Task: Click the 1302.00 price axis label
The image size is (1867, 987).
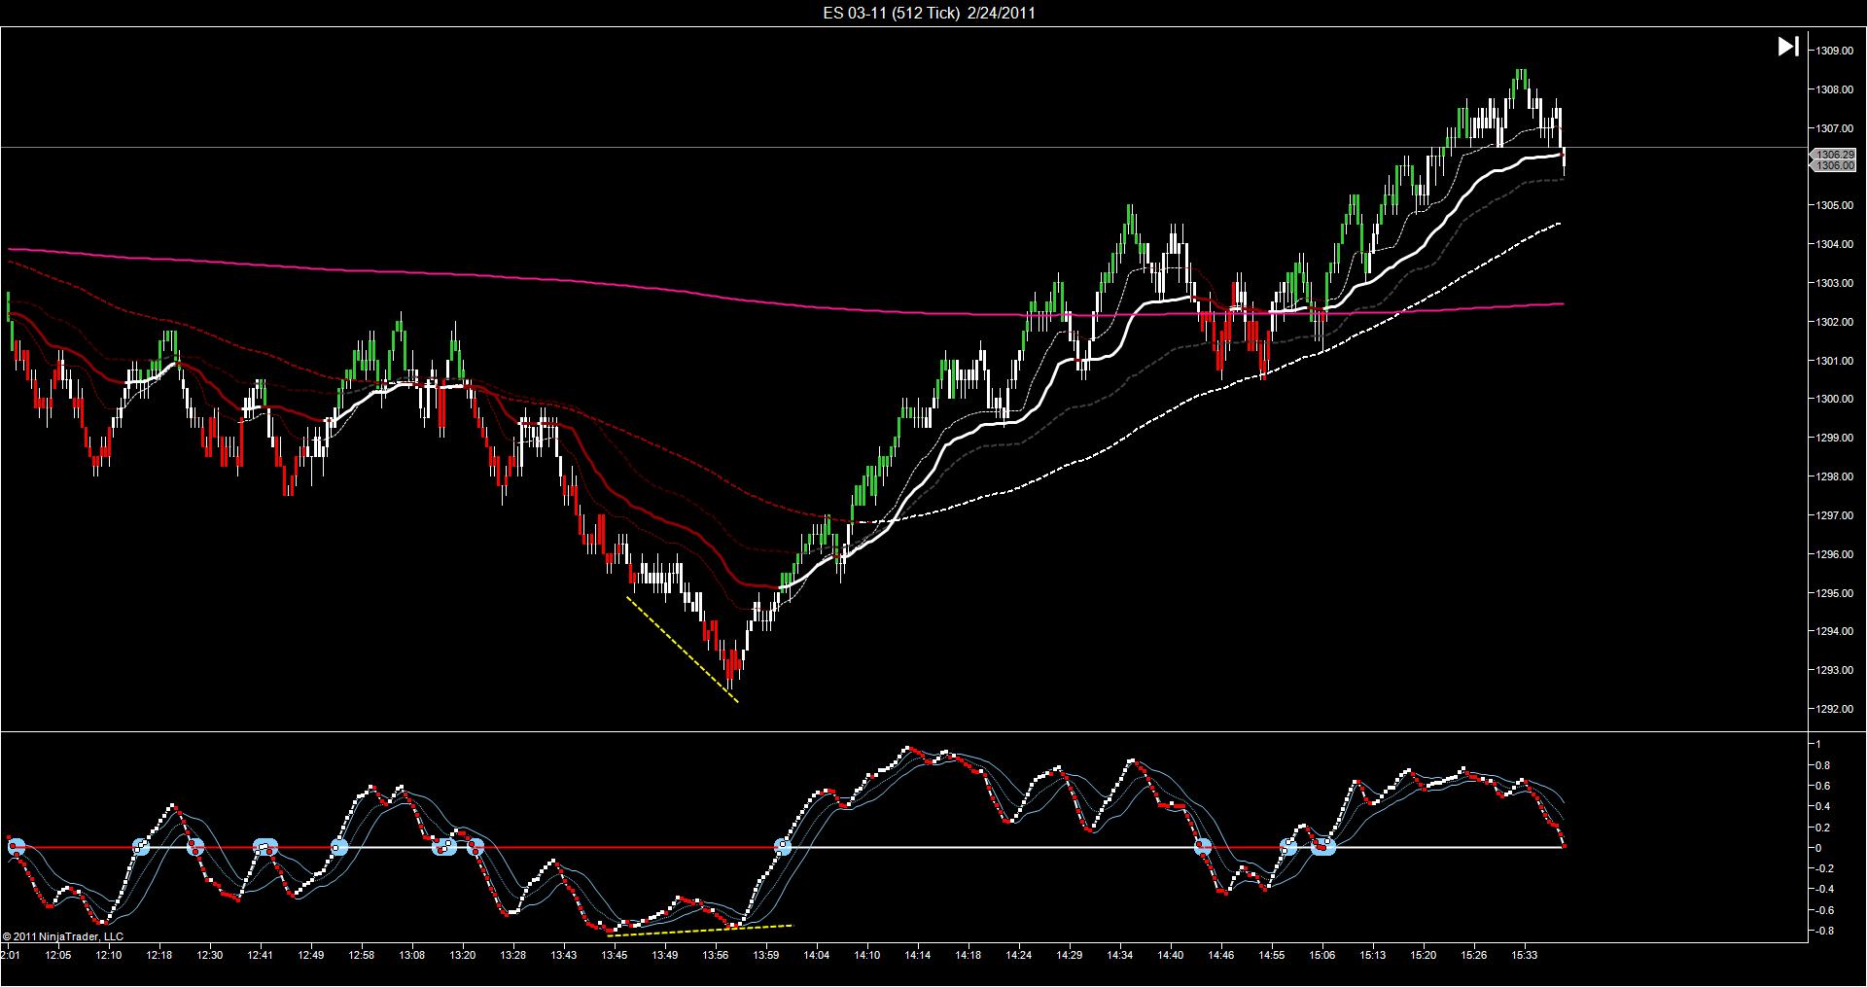Action: 1834,322
